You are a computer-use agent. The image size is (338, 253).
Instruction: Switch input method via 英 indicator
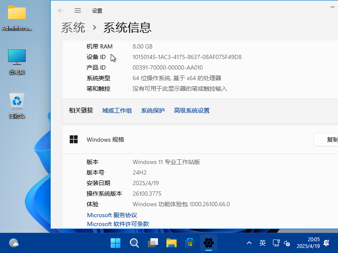coord(262,243)
